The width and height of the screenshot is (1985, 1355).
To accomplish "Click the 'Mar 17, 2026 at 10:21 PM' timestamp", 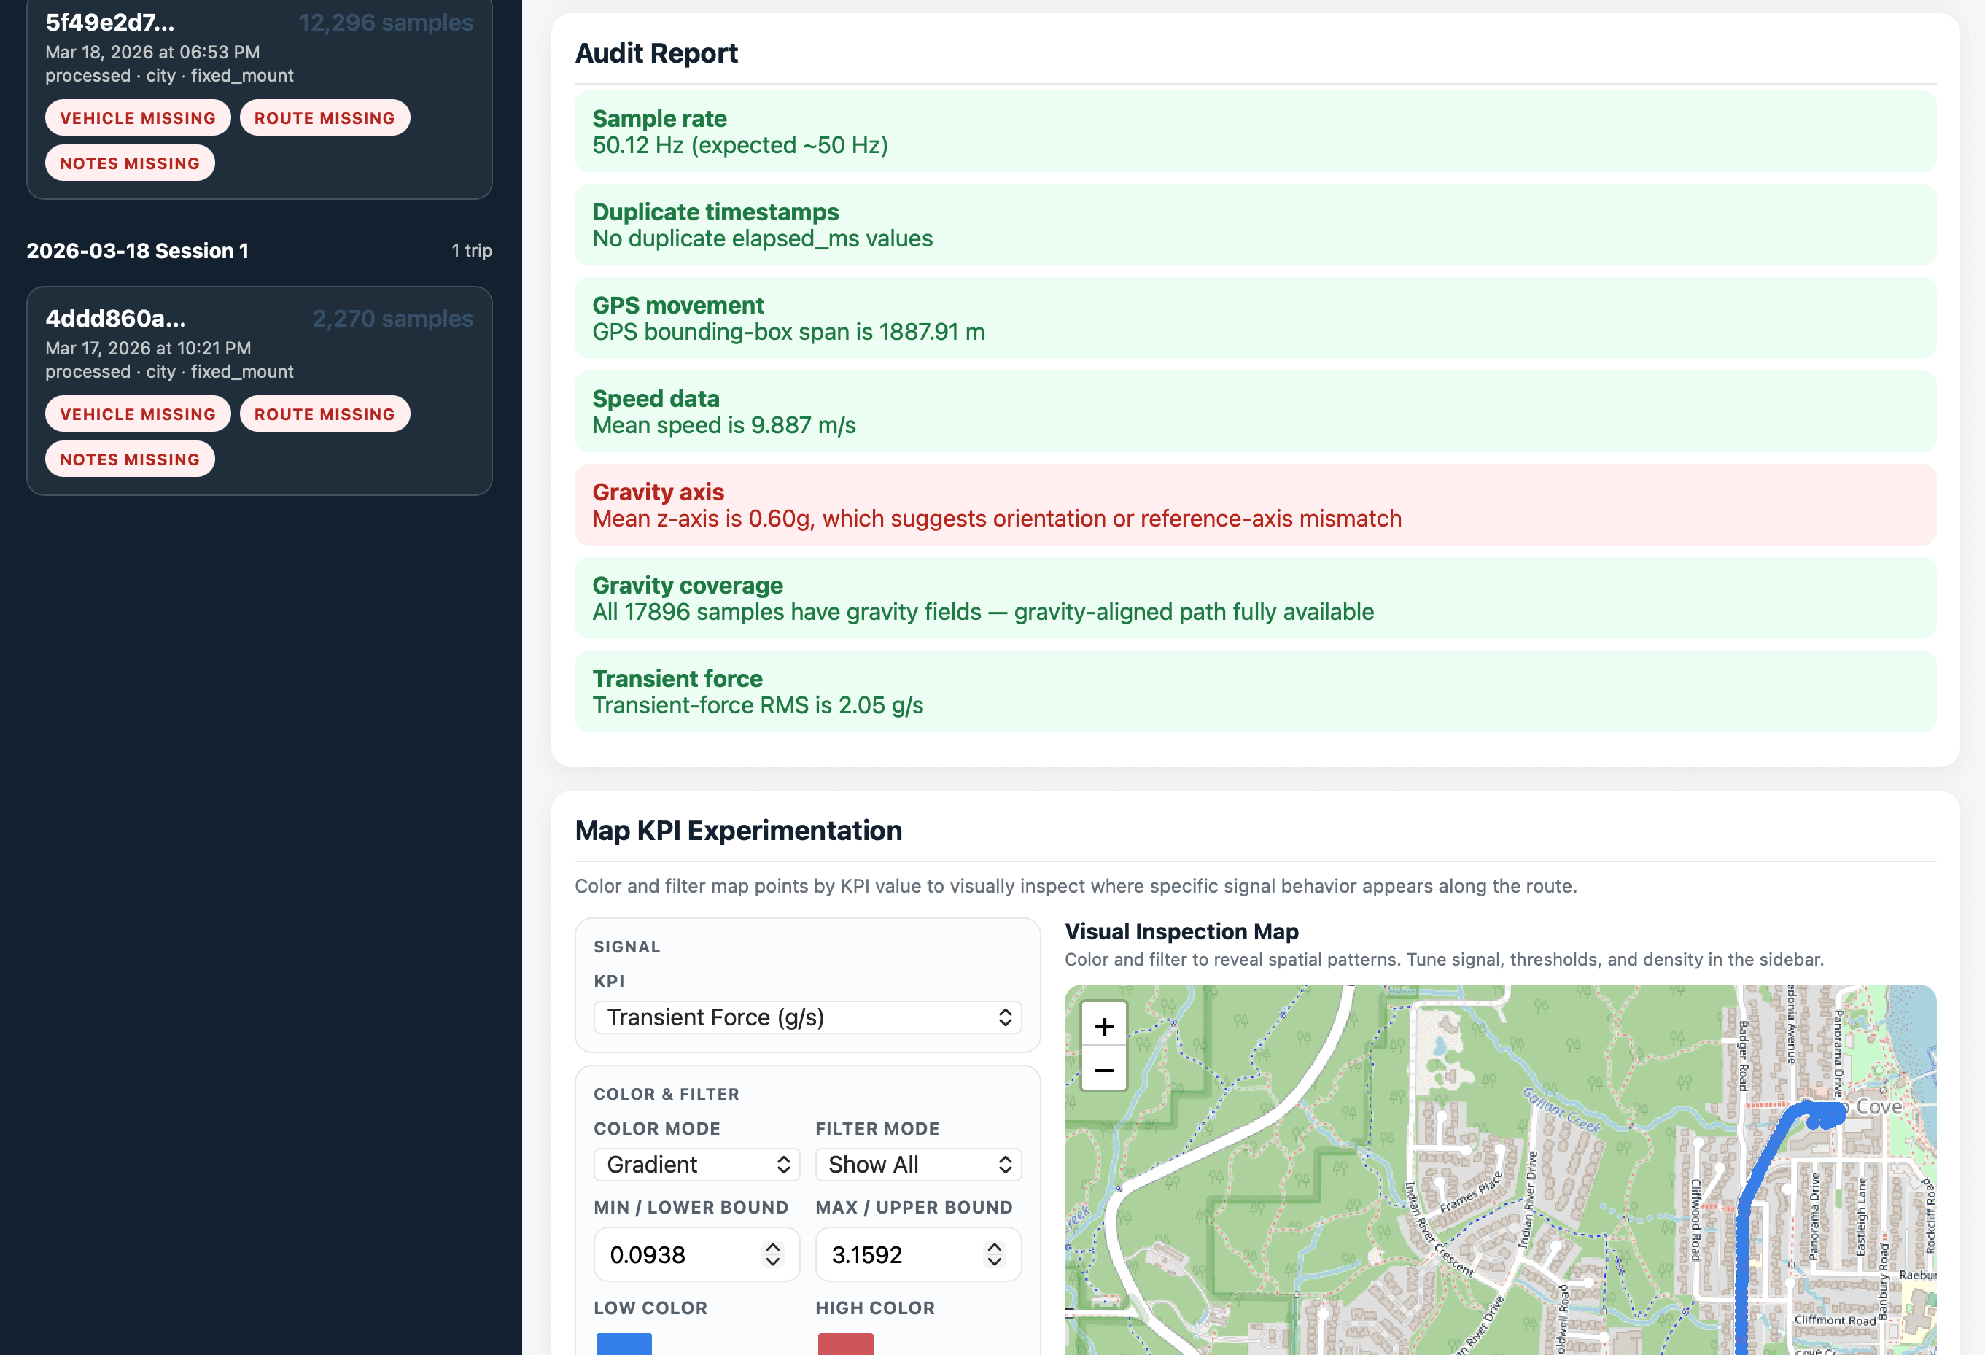I will [148, 348].
